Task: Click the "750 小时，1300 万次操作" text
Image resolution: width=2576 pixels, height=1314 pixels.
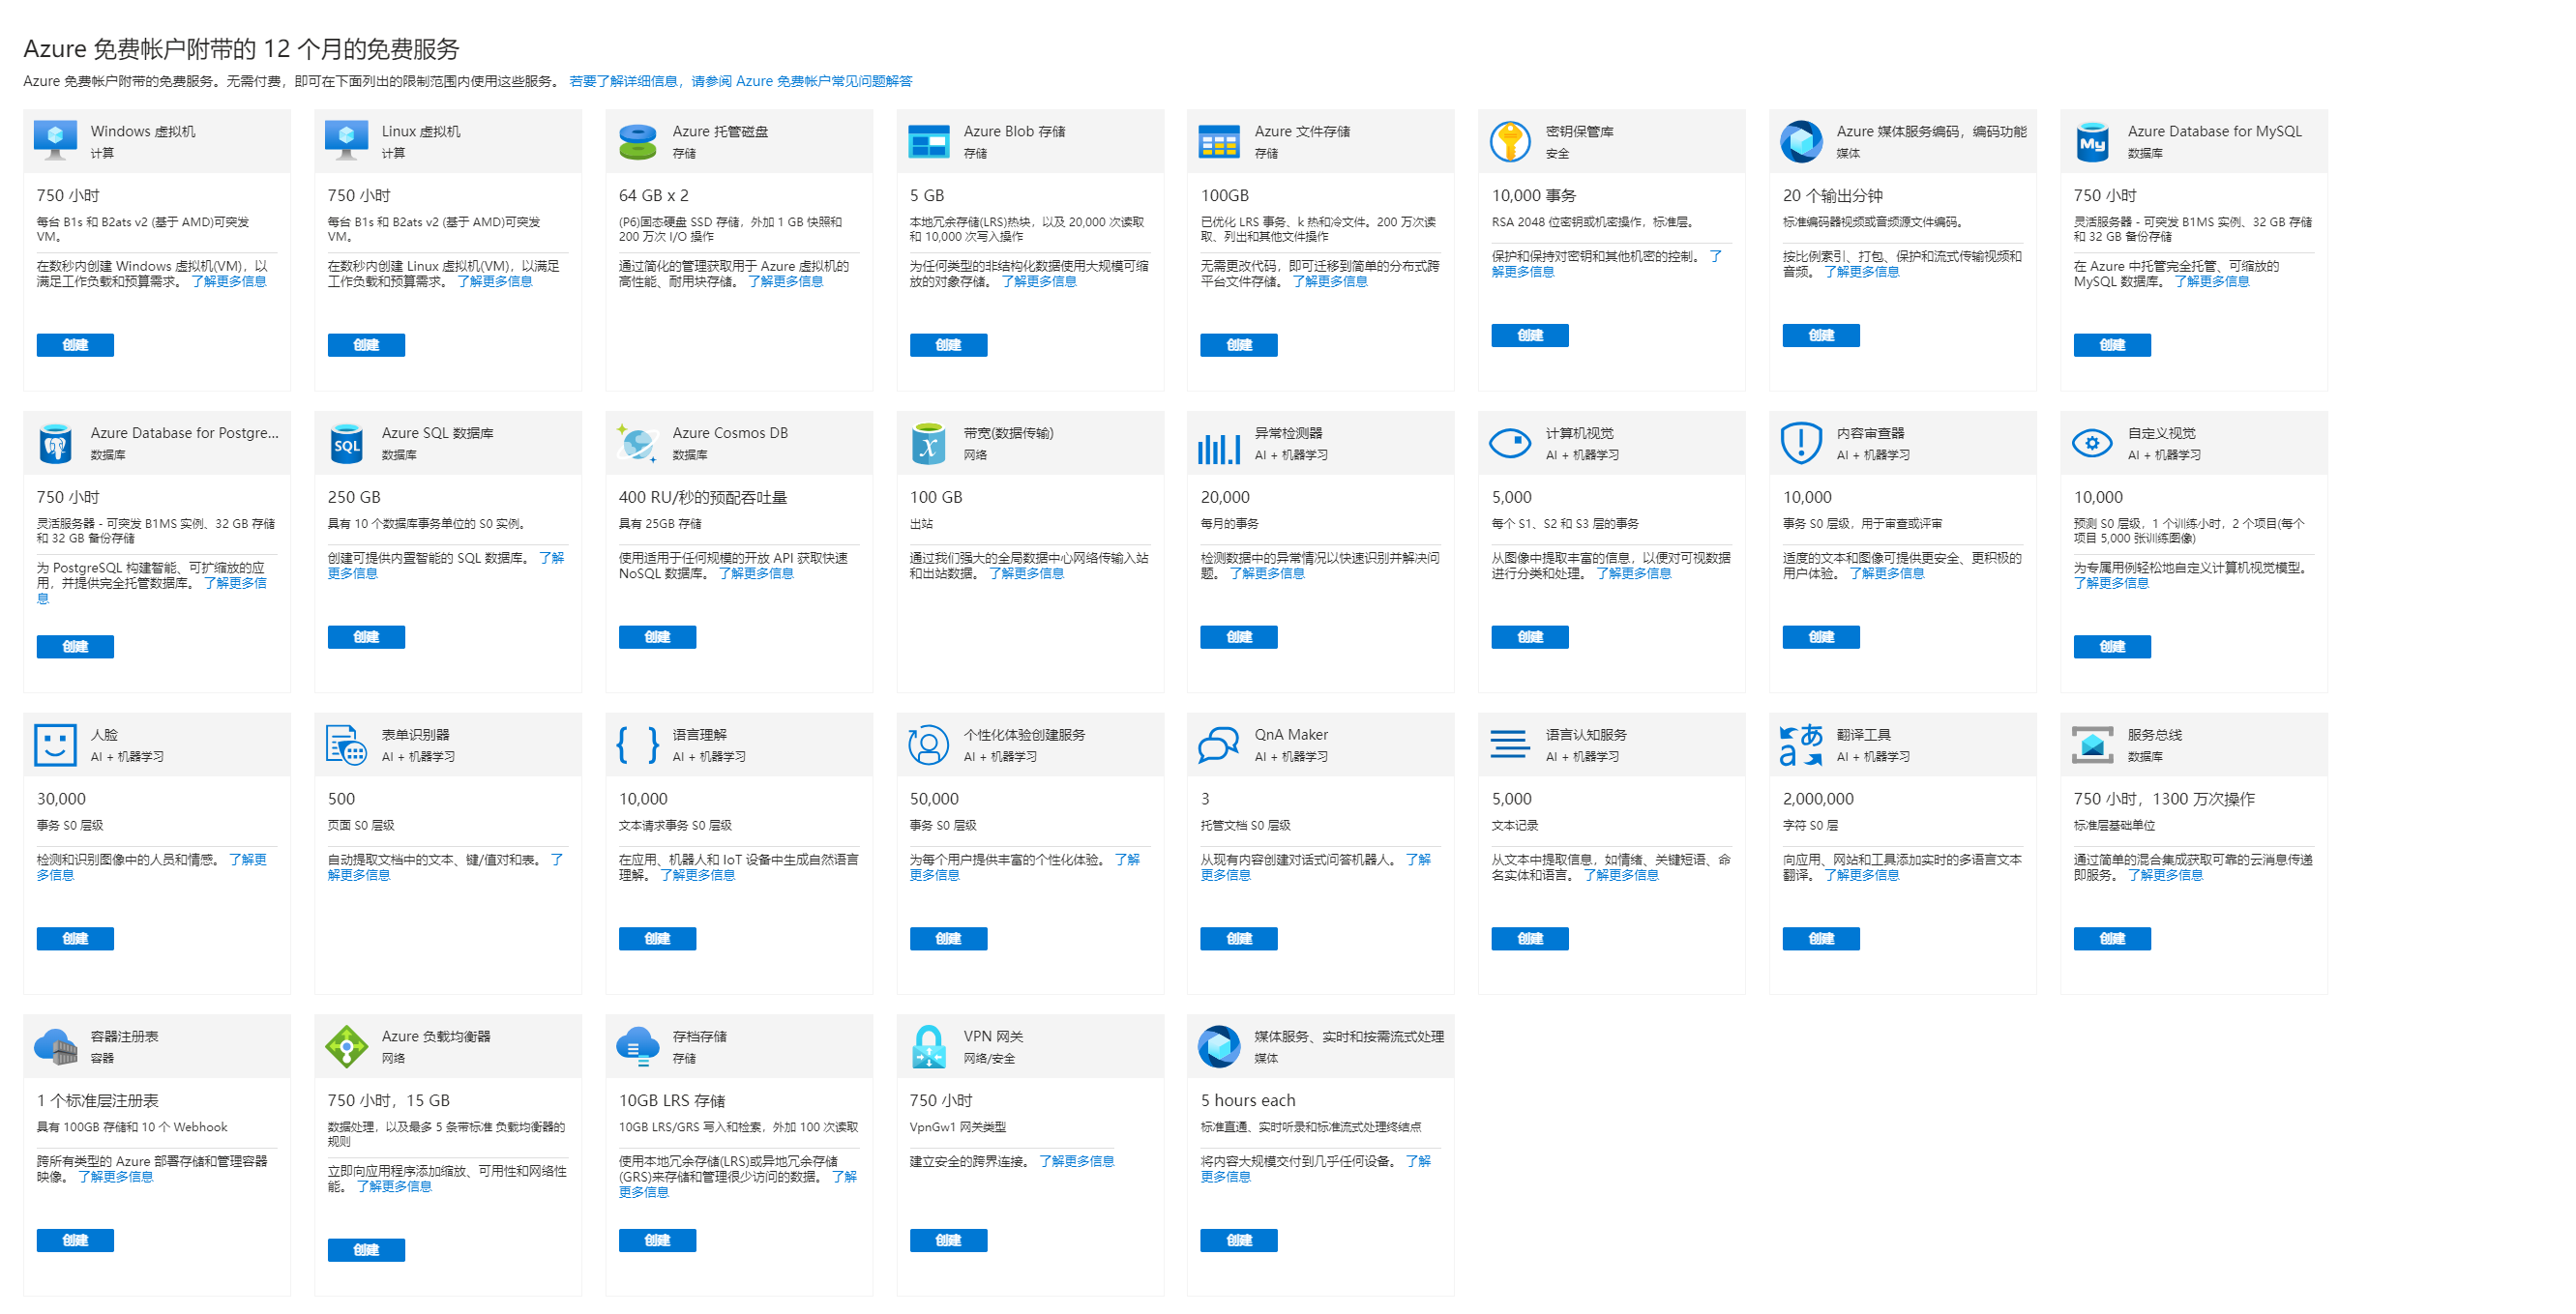Action: click(2164, 799)
